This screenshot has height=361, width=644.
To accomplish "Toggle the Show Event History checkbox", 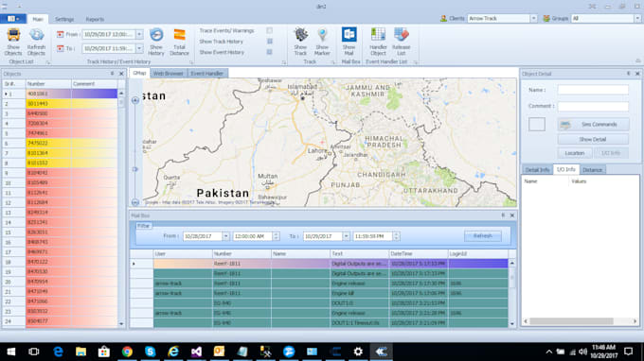I will 269,52.
